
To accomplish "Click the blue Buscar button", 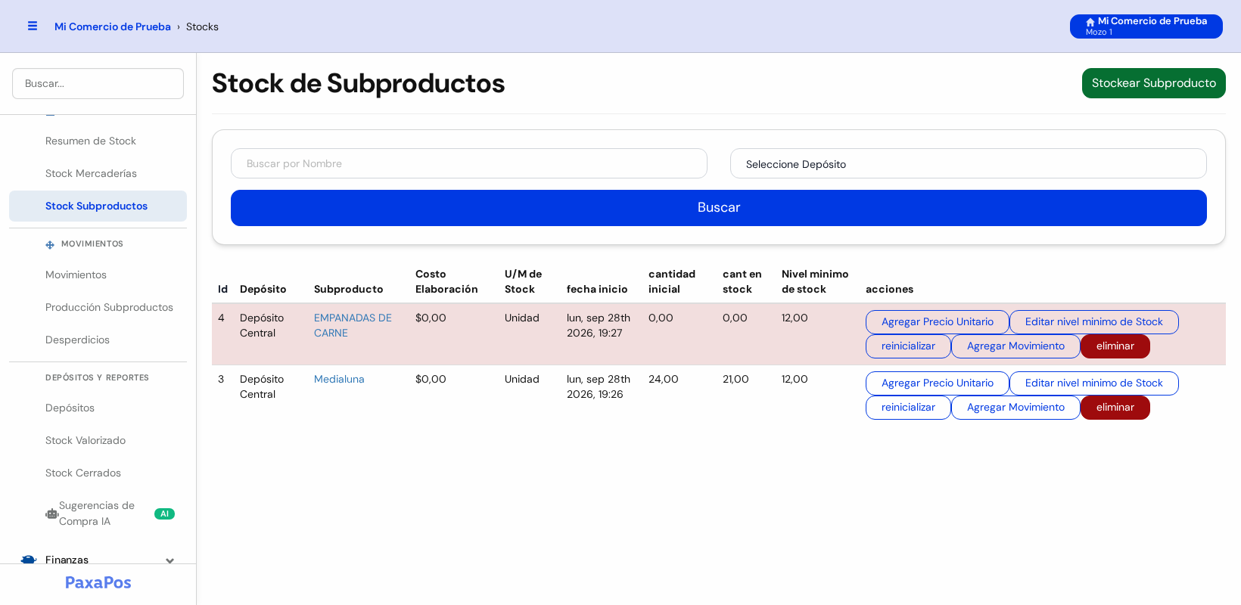I will click(719, 208).
